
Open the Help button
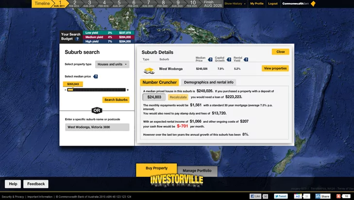coord(13,184)
